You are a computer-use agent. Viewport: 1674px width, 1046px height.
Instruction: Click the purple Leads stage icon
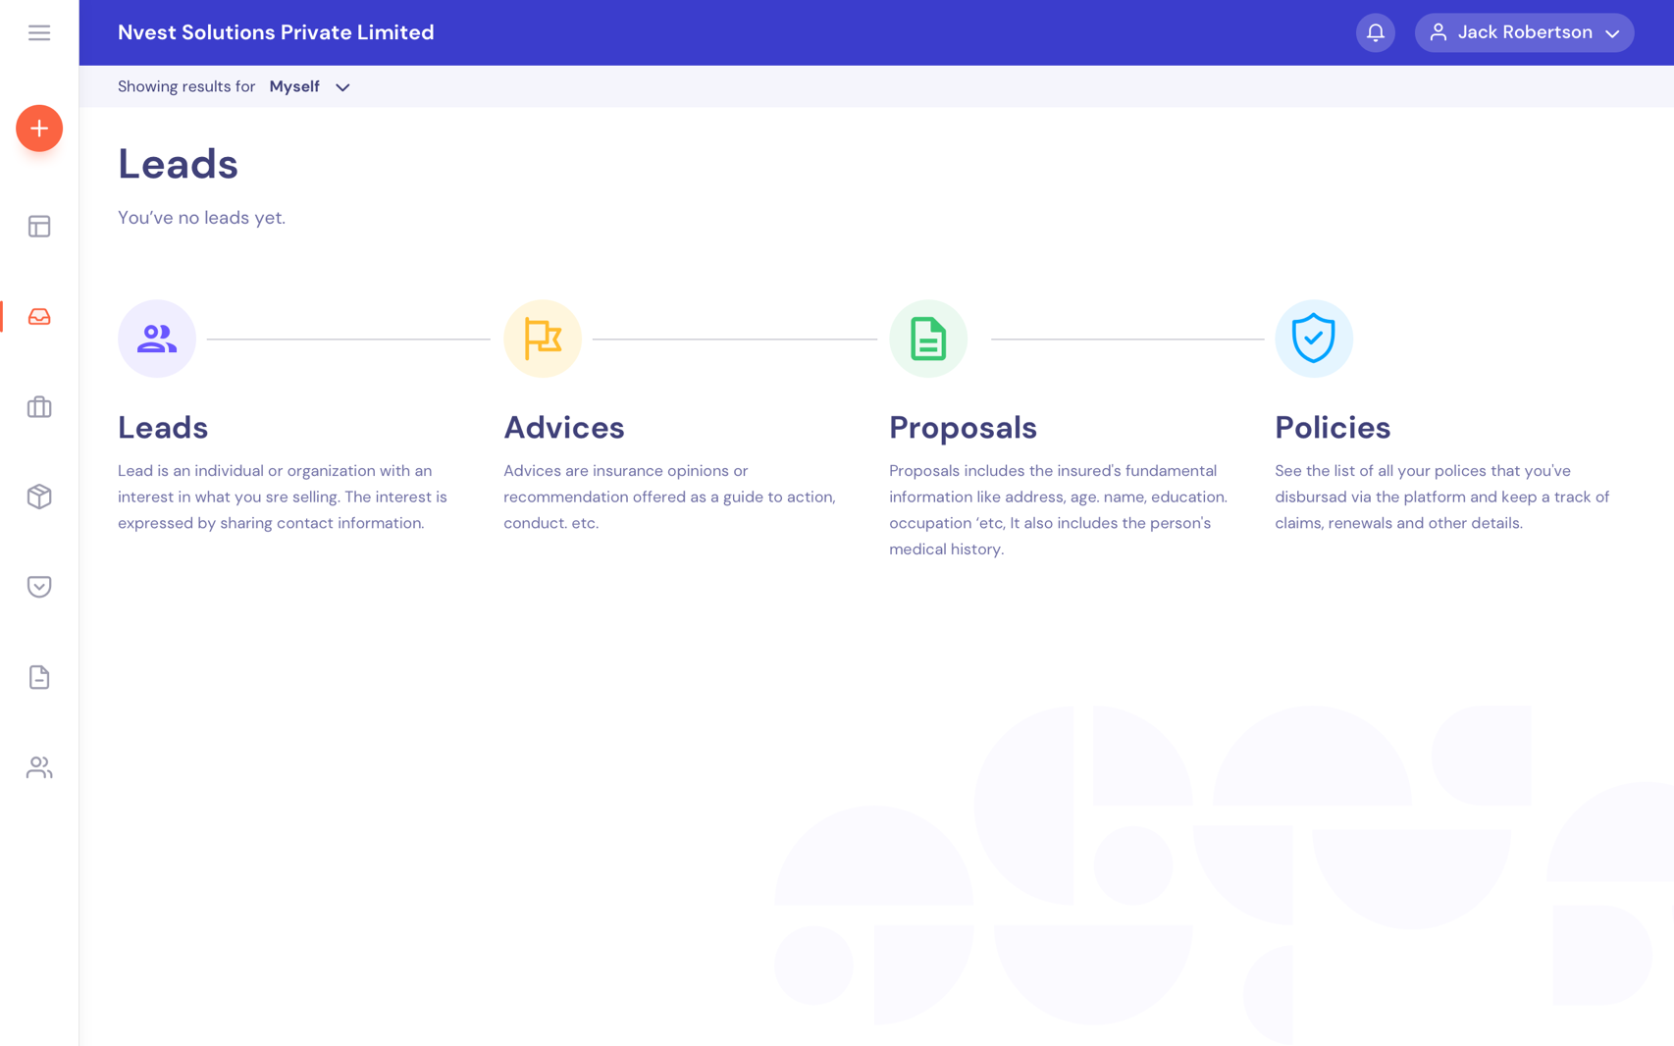point(157,339)
